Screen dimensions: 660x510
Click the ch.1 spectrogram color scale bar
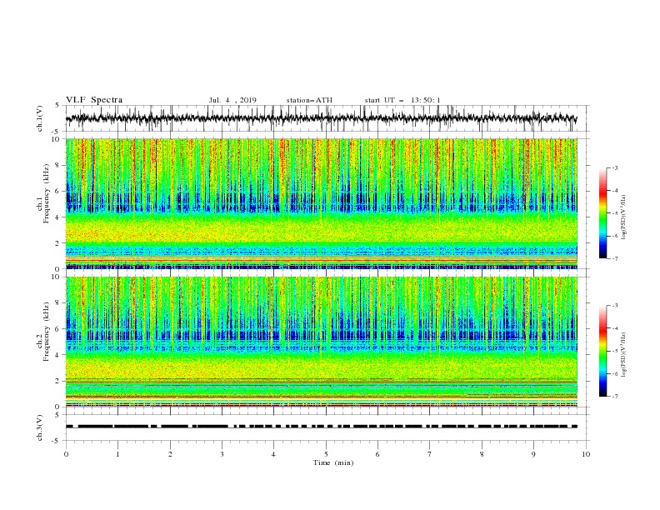(x=603, y=213)
